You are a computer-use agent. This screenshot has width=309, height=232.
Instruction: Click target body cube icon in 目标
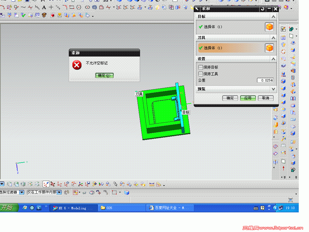[x=269, y=27]
